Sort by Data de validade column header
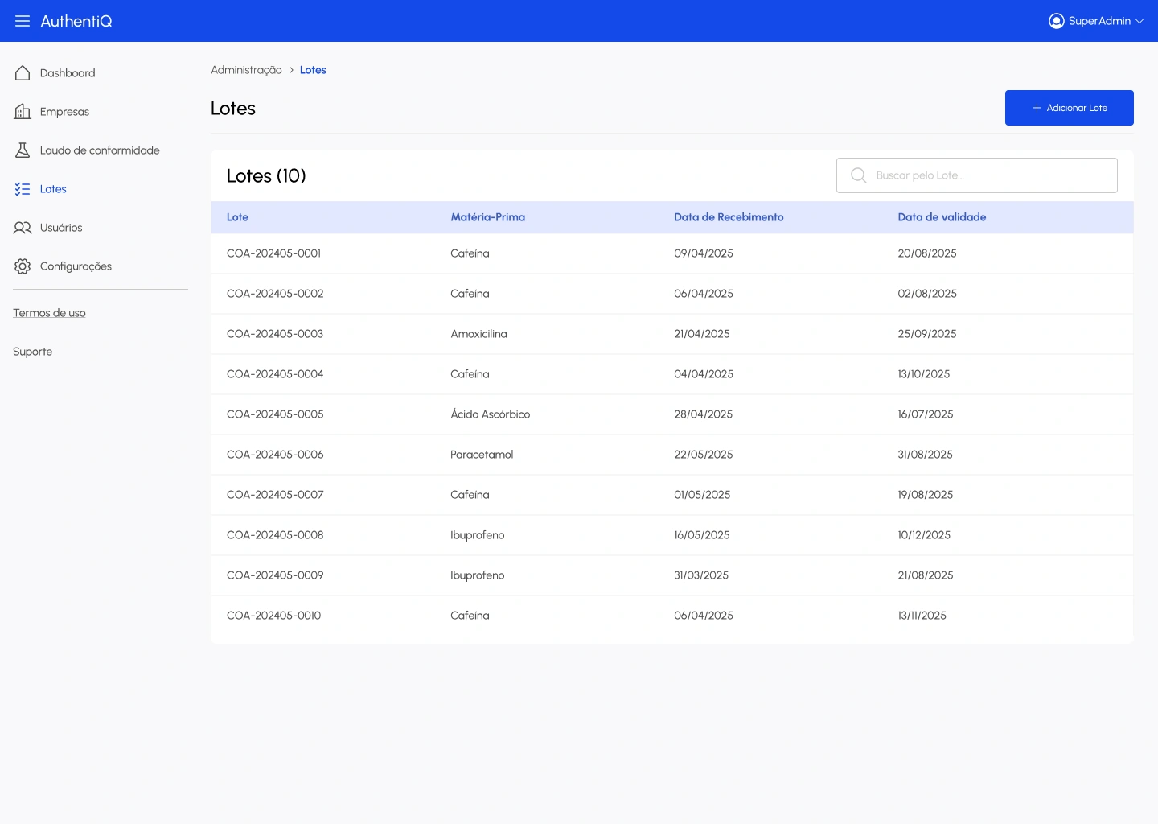Screen dimensions: 1158x824 (942, 217)
